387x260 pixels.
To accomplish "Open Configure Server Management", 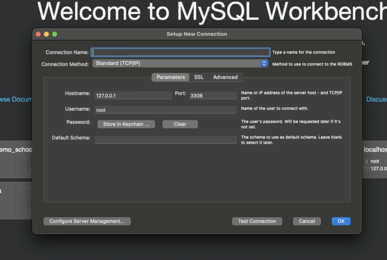I will pyautogui.click(x=87, y=221).
